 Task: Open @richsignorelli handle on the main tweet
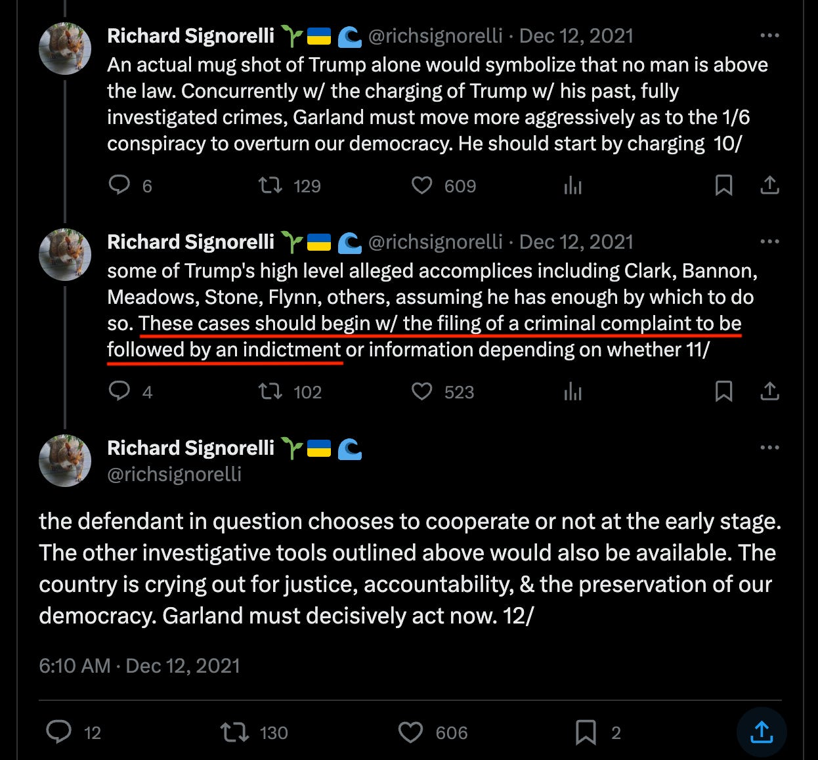[174, 474]
